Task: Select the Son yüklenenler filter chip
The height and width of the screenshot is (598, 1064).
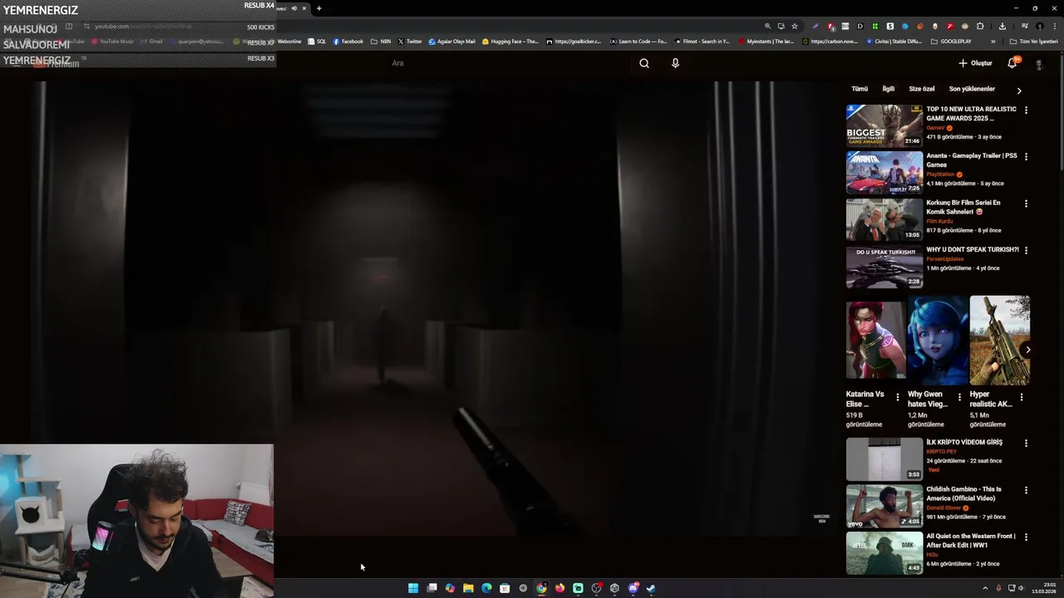Action: click(972, 89)
